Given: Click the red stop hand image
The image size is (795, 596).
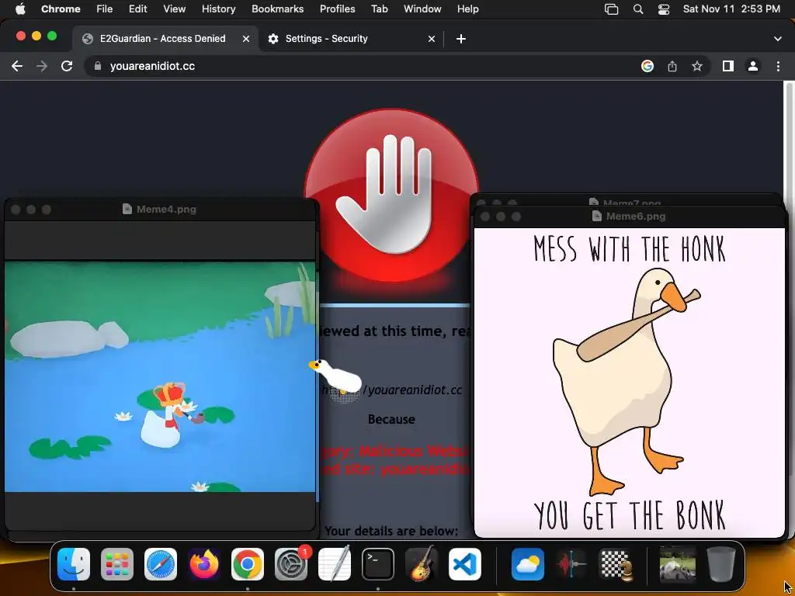Looking at the screenshot, I should [391, 195].
